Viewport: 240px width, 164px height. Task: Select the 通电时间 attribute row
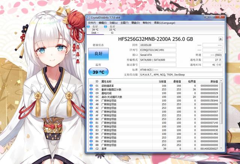154,93
